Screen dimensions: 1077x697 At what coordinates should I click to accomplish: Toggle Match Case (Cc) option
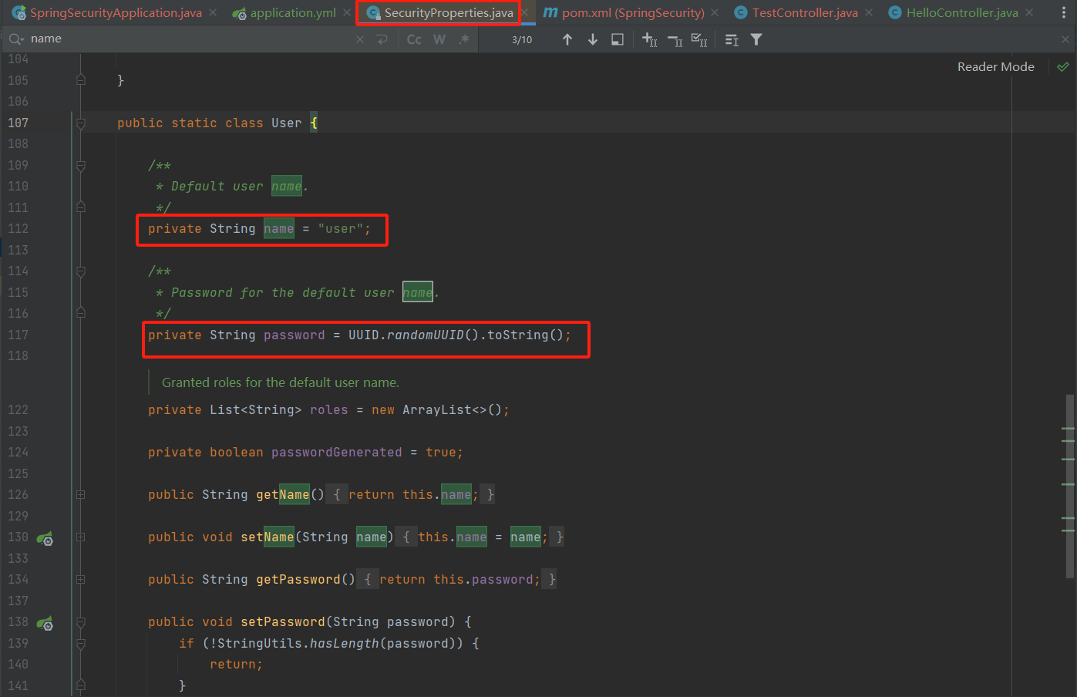(x=414, y=39)
